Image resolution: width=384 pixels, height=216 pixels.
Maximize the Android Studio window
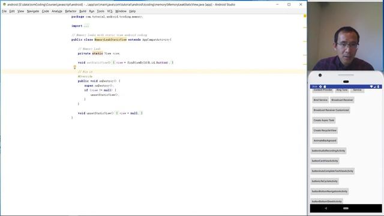coord(289,4)
